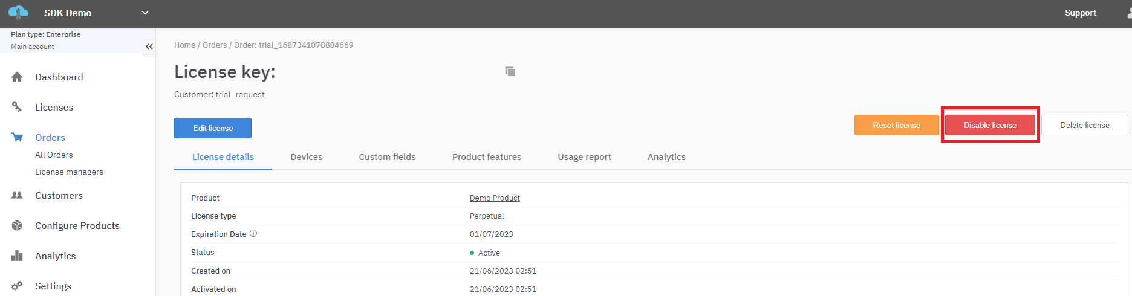Viewport: 1132px width, 296px height.
Task: Click the Disable license button
Action: (990, 125)
